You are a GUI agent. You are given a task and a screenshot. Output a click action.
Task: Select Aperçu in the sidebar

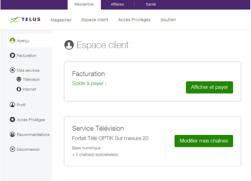pyautogui.click(x=30, y=41)
